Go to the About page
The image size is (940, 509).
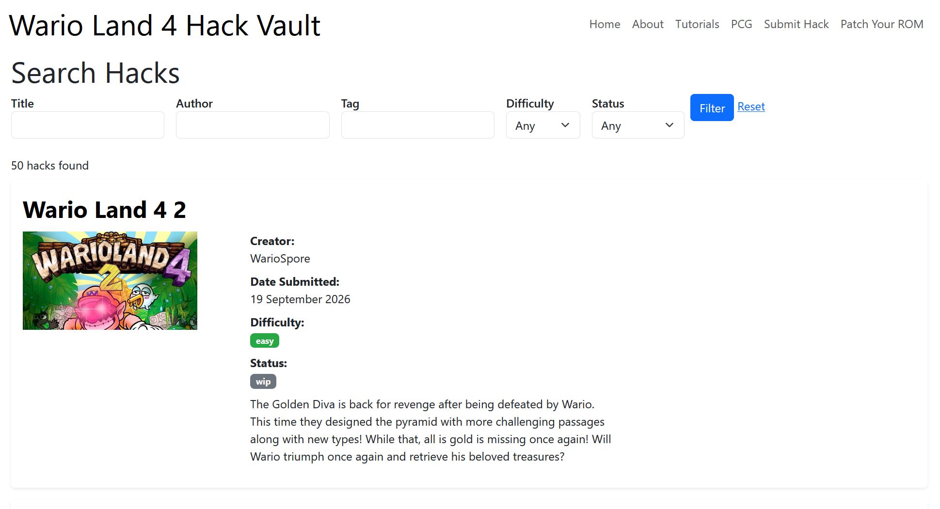pyautogui.click(x=648, y=24)
